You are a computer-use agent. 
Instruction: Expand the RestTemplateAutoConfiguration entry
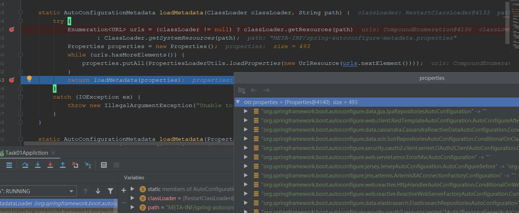pyautogui.click(x=246, y=120)
